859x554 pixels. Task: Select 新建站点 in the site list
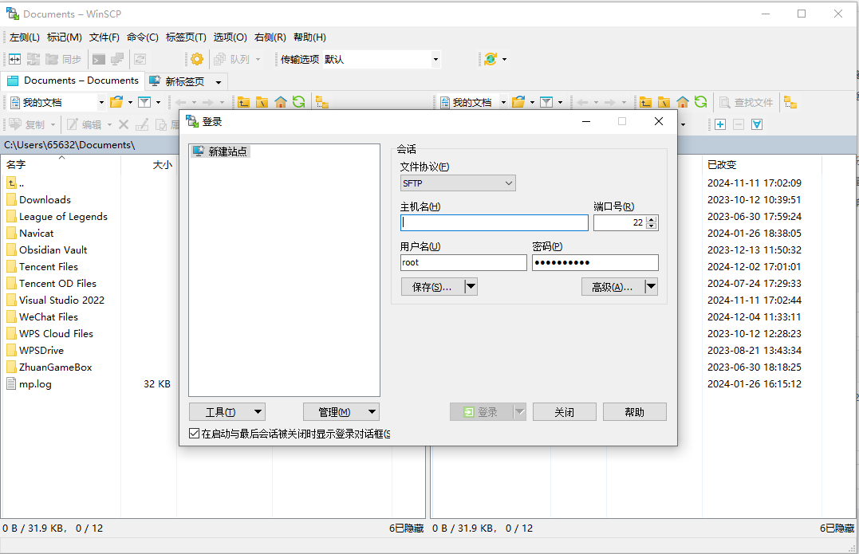(221, 151)
